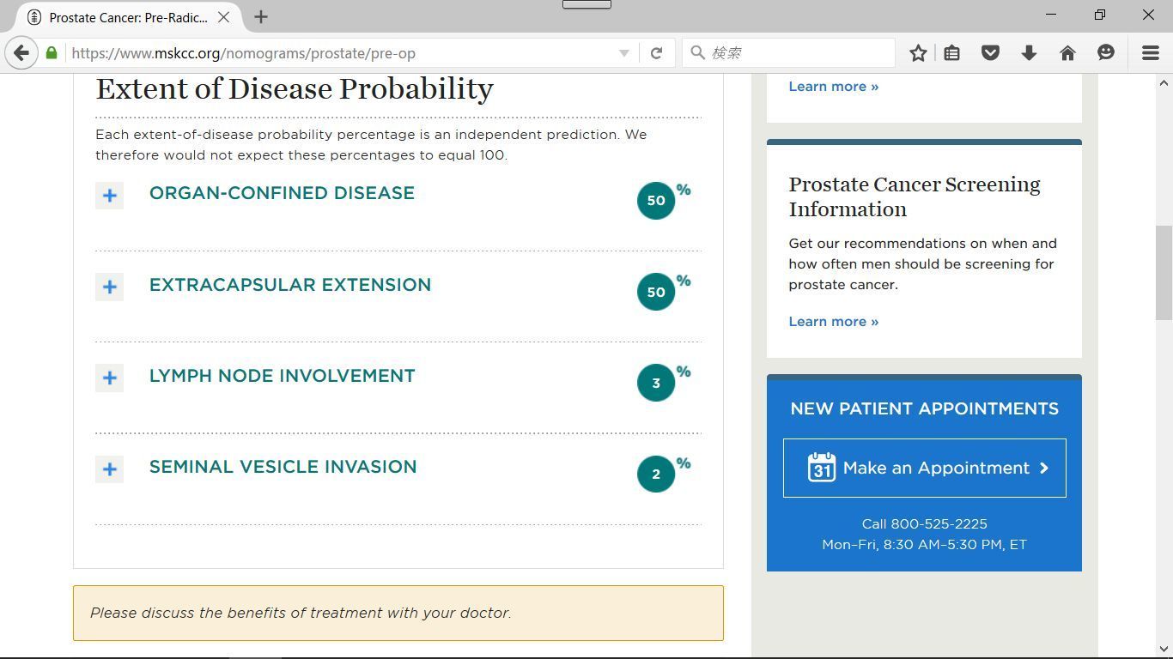1173x659 pixels.
Task: Click the page vertical scrollbar thumb
Action: point(1164,273)
